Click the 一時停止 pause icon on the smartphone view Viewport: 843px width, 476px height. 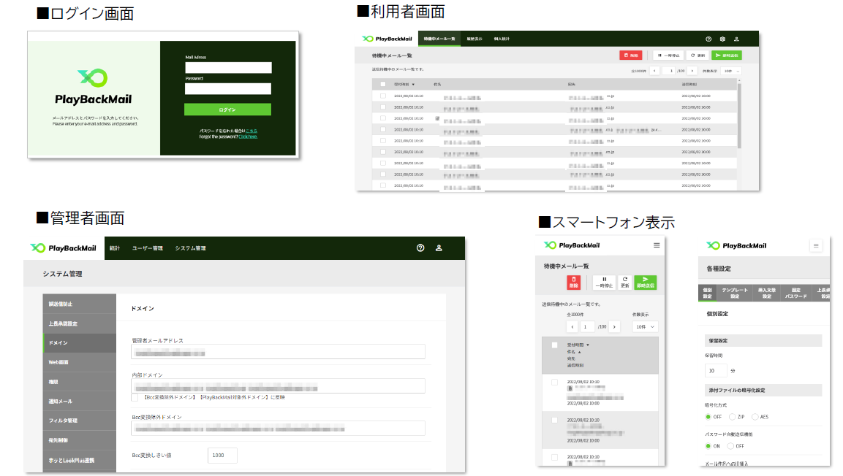click(x=604, y=283)
